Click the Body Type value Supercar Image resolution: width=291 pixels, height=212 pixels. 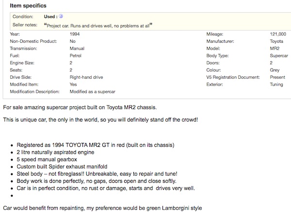(x=278, y=56)
